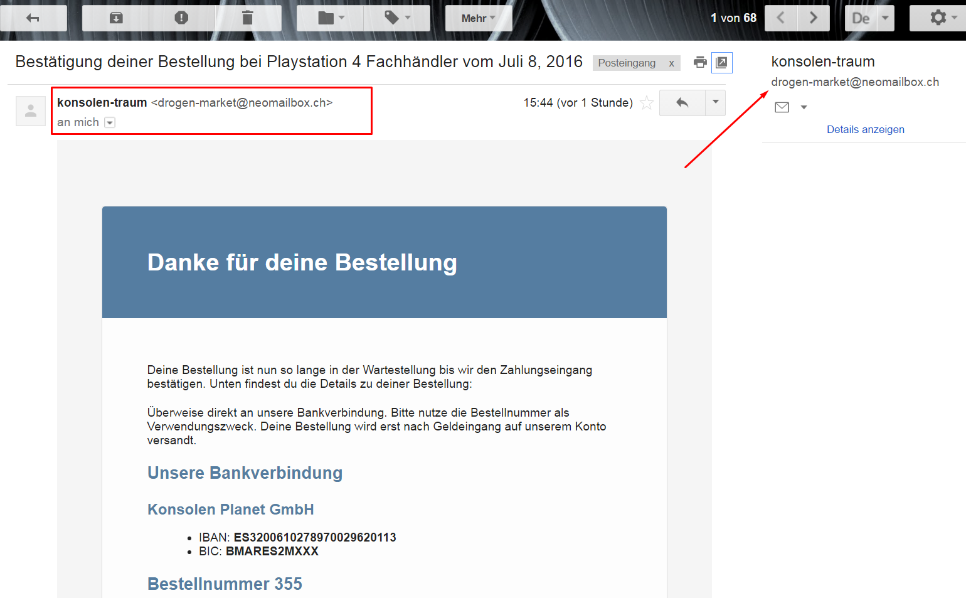Click sender avatar placeholder
Image resolution: width=966 pixels, height=598 pixels.
31,111
